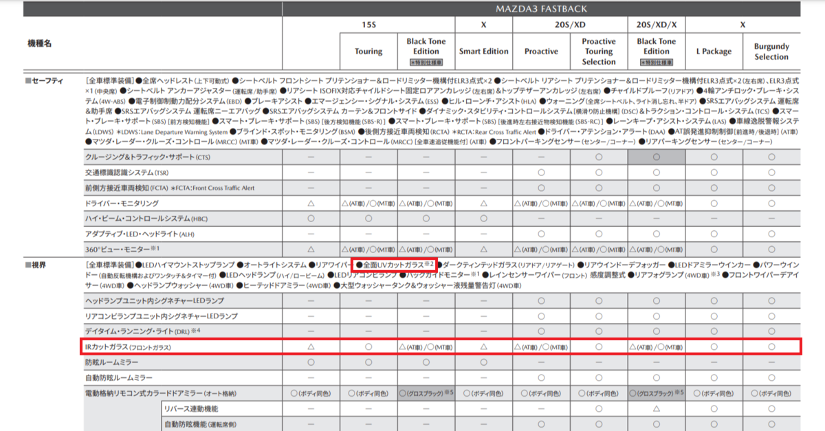Select the ■セーフティ section label
825x431 pixels.
[x=45, y=80]
